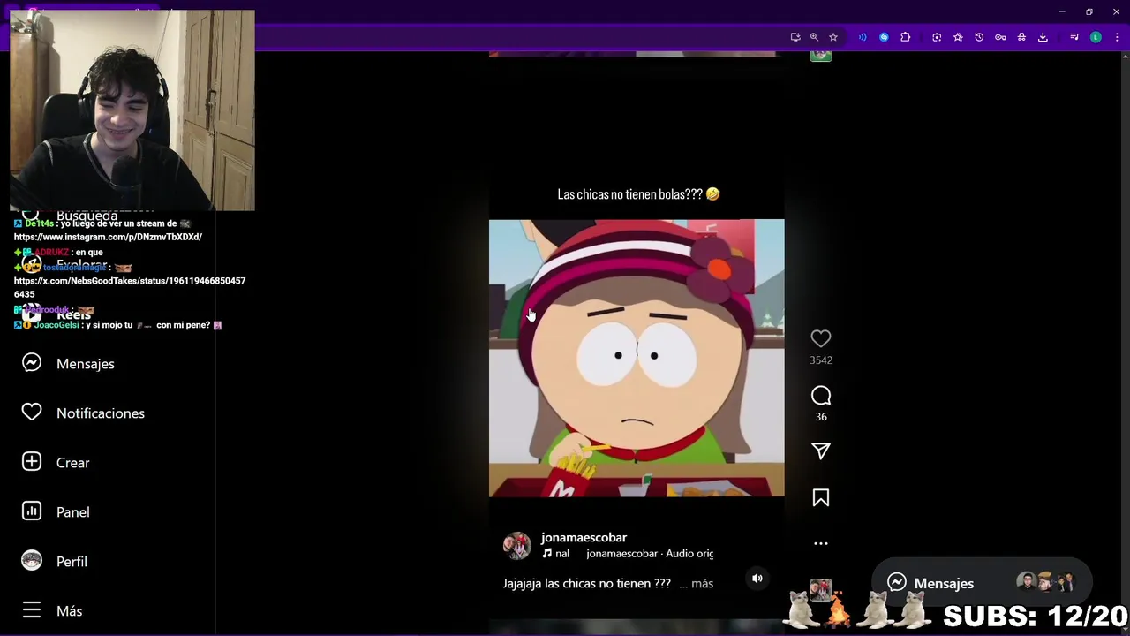Click the screenshot capture toolbar icon
1130x636 pixels.
click(x=937, y=37)
